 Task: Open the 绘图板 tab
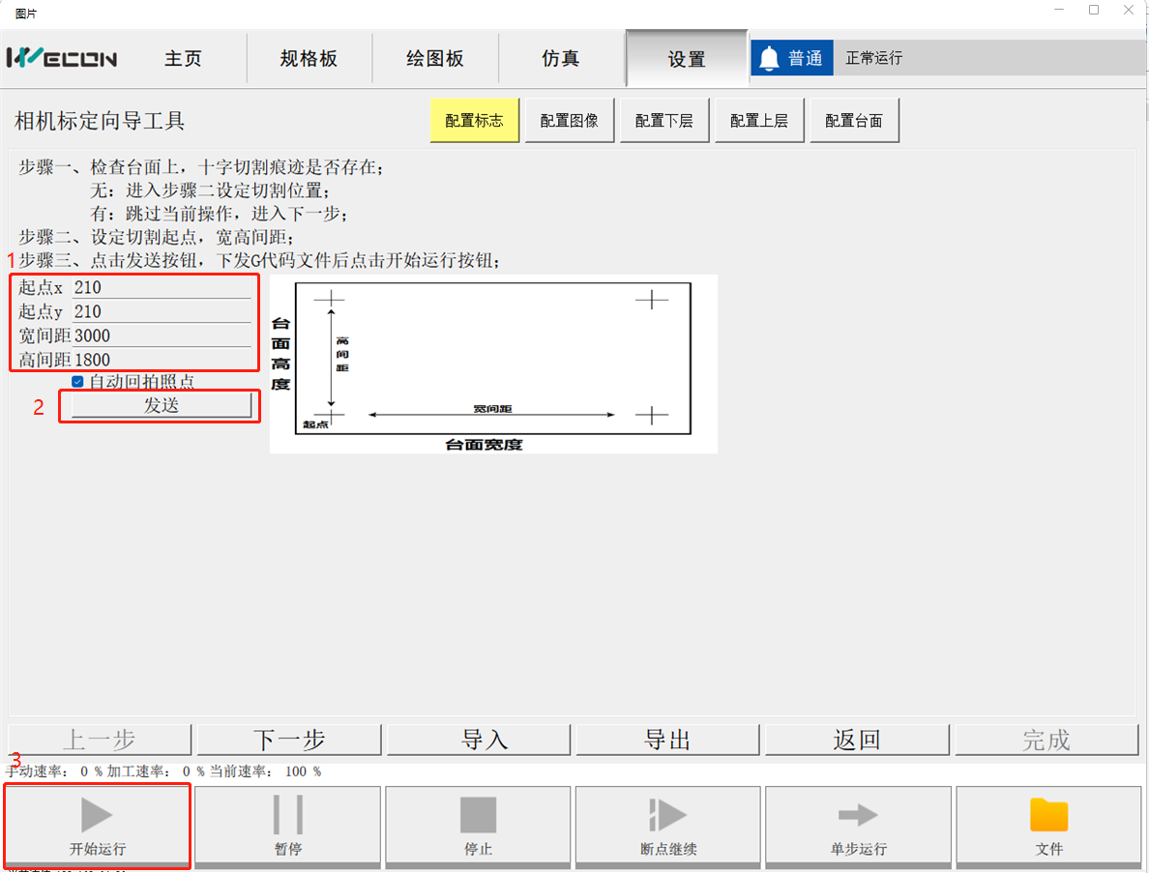(x=435, y=59)
